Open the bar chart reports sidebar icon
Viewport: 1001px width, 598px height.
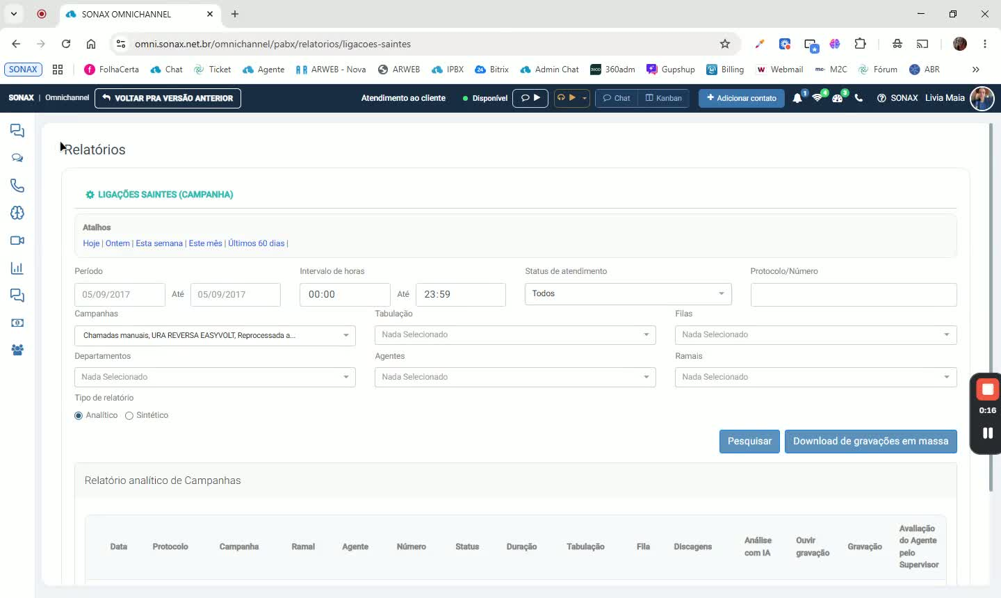pyautogui.click(x=17, y=268)
